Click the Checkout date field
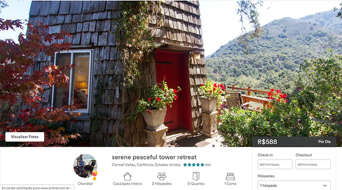Viewport: 342px width, 190px height. [313, 164]
